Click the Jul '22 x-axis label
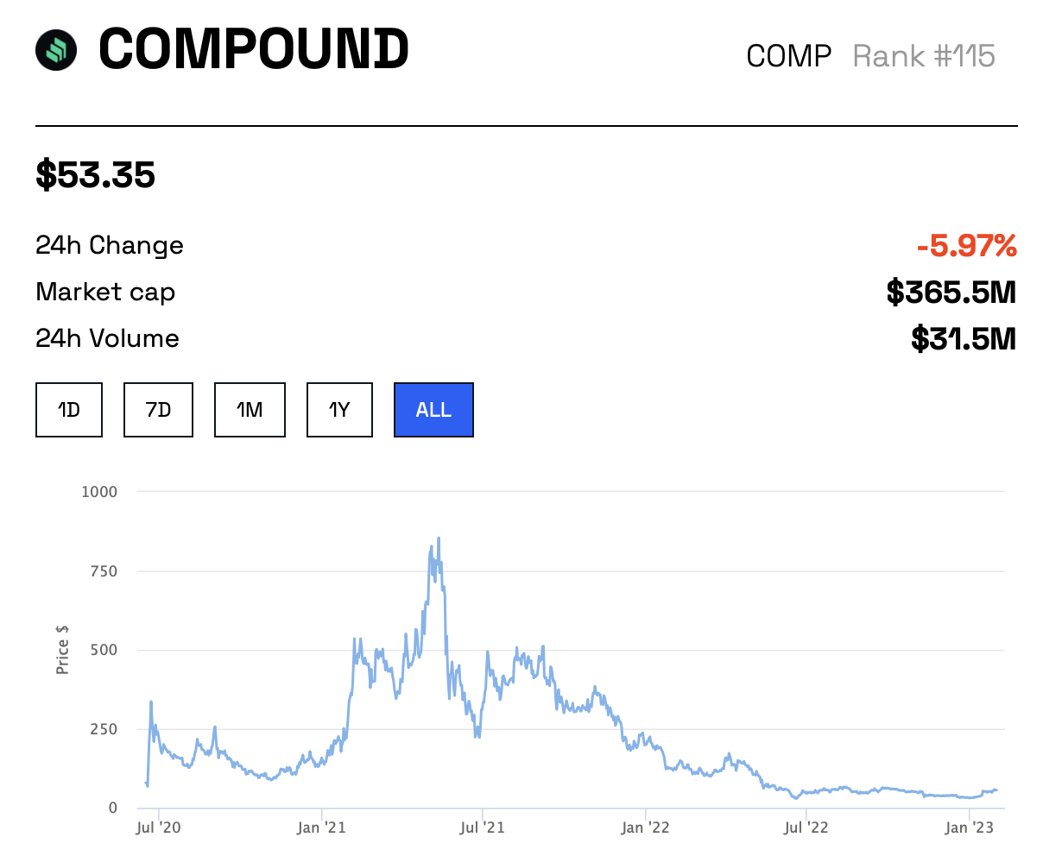This screenshot has width=1062, height=856. pyautogui.click(x=806, y=828)
